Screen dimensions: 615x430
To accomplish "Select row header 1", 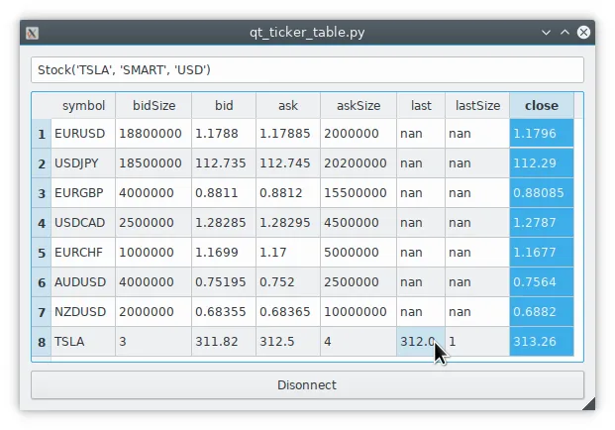I will pos(42,134).
